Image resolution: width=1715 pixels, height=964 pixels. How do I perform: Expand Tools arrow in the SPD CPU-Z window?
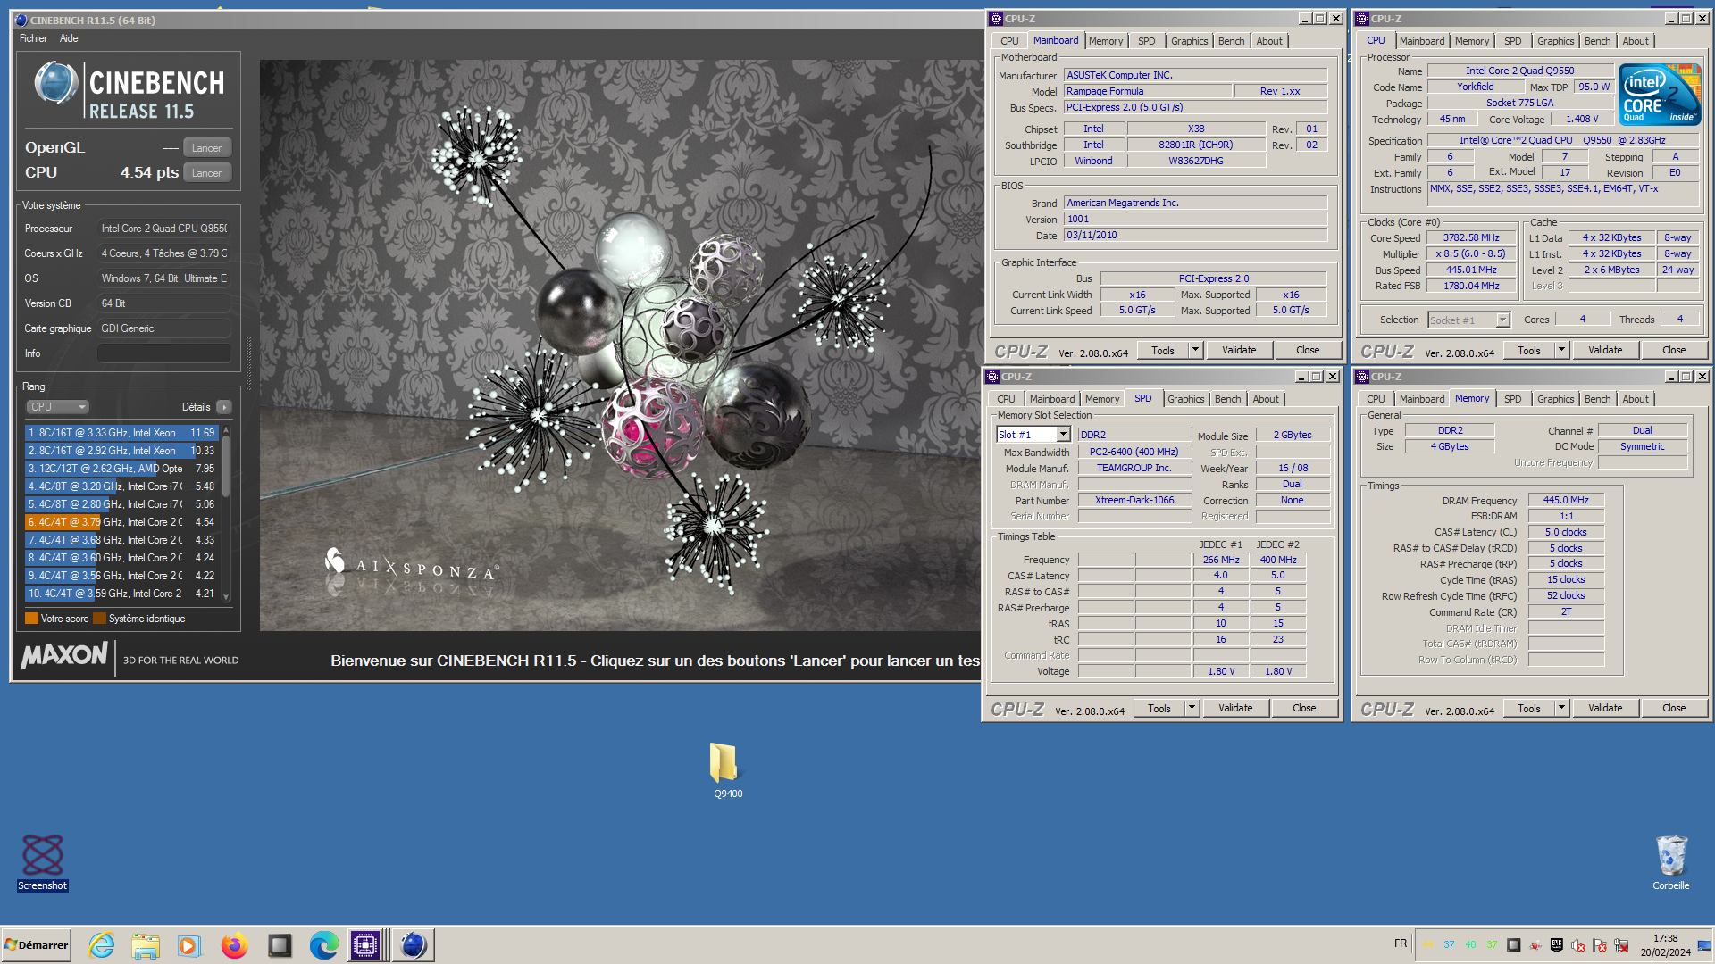1192,708
